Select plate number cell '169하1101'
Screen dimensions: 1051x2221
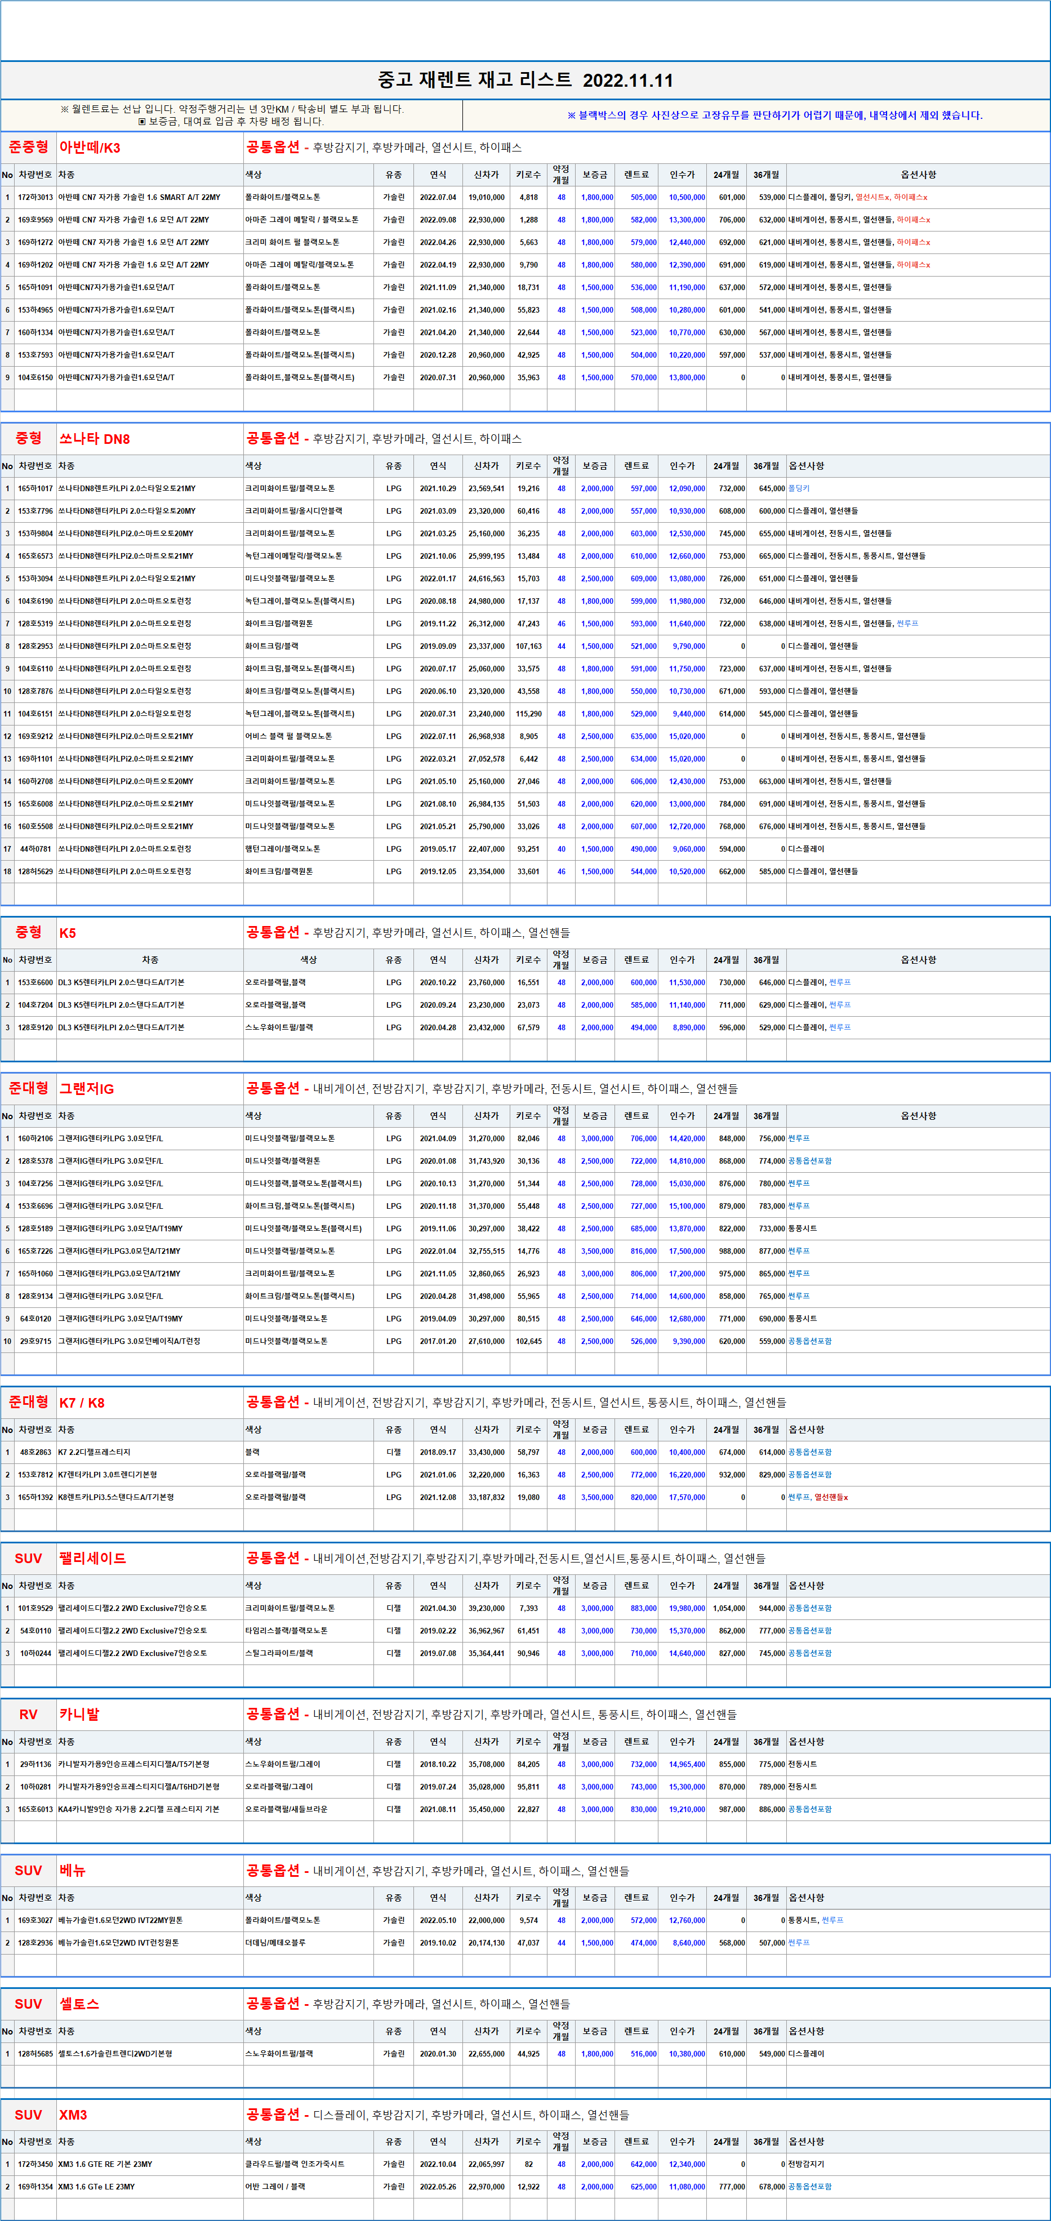pos(35,759)
